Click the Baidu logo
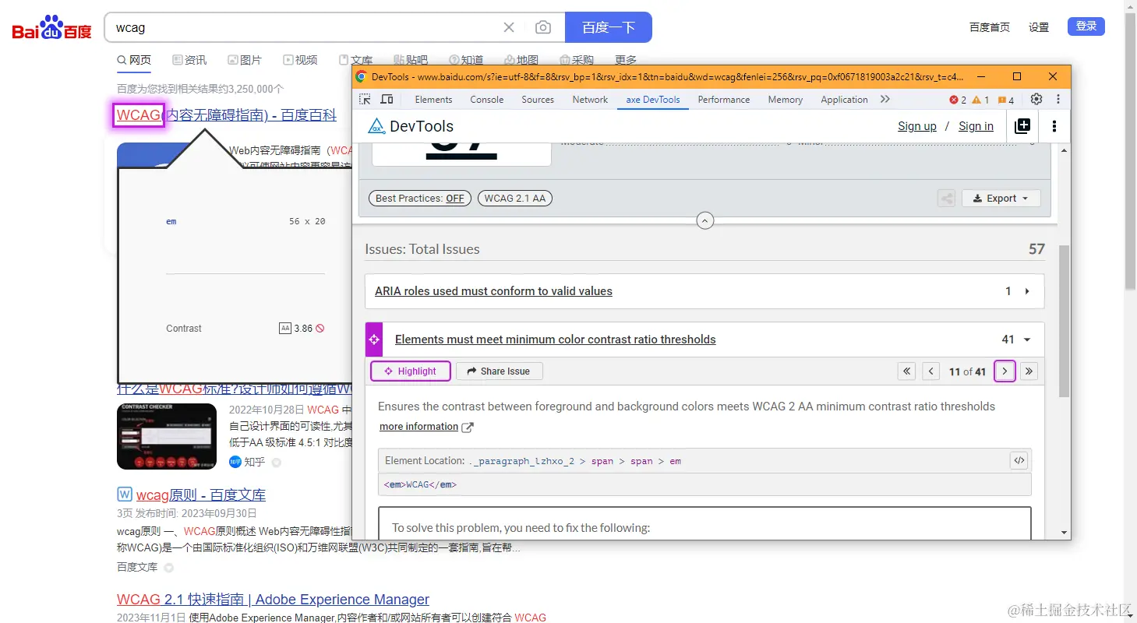The height and width of the screenshot is (623, 1137). coord(51,29)
